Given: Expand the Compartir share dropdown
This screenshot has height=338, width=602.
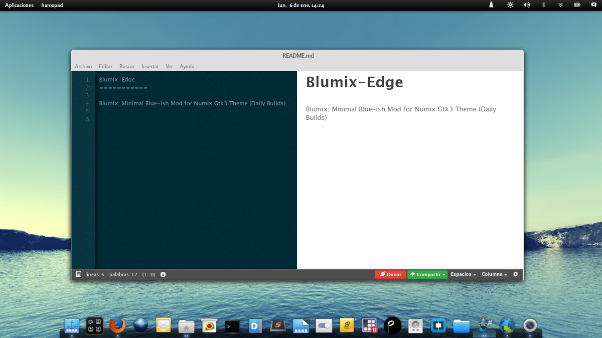Looking at the screenshot, I should tap(427, 274).
